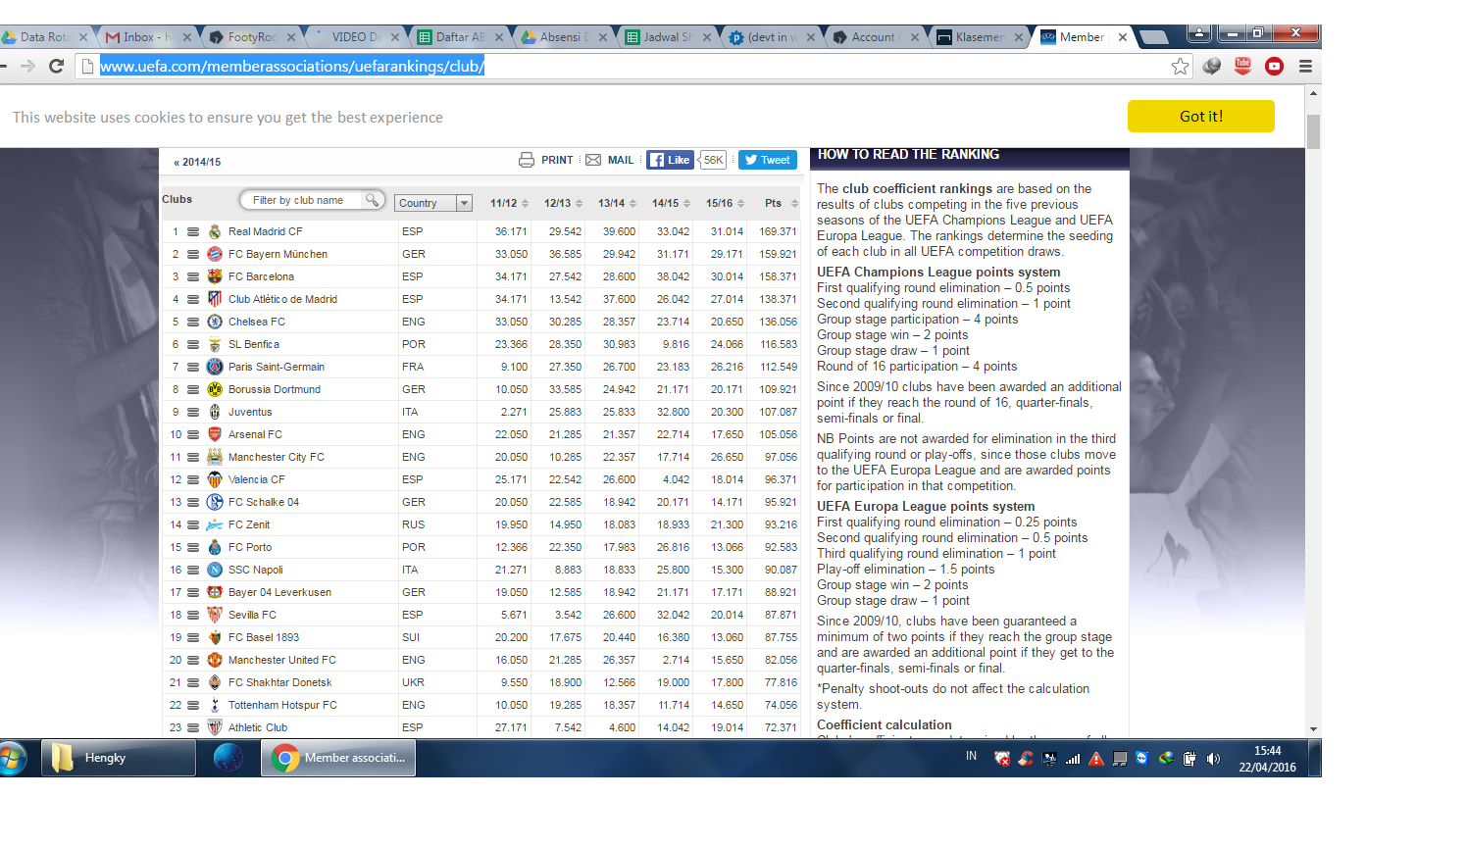Viewport: 1467px width, 847px height.
Task: Click the Manchester United FC crest
Action: click(x=215, y=660)
